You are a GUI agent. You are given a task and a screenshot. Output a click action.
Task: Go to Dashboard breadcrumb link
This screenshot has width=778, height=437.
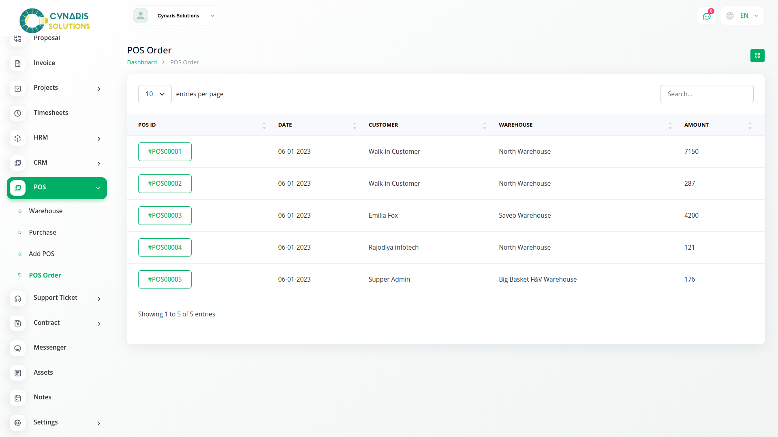142,62
